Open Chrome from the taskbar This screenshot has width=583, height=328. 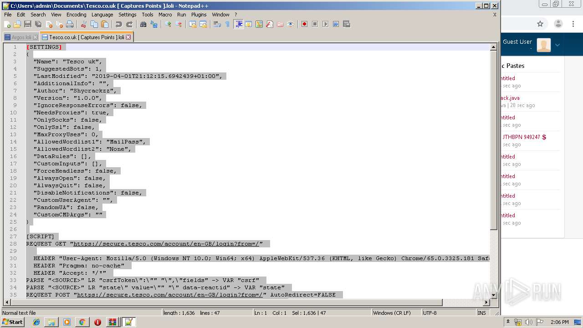(82, 322)
